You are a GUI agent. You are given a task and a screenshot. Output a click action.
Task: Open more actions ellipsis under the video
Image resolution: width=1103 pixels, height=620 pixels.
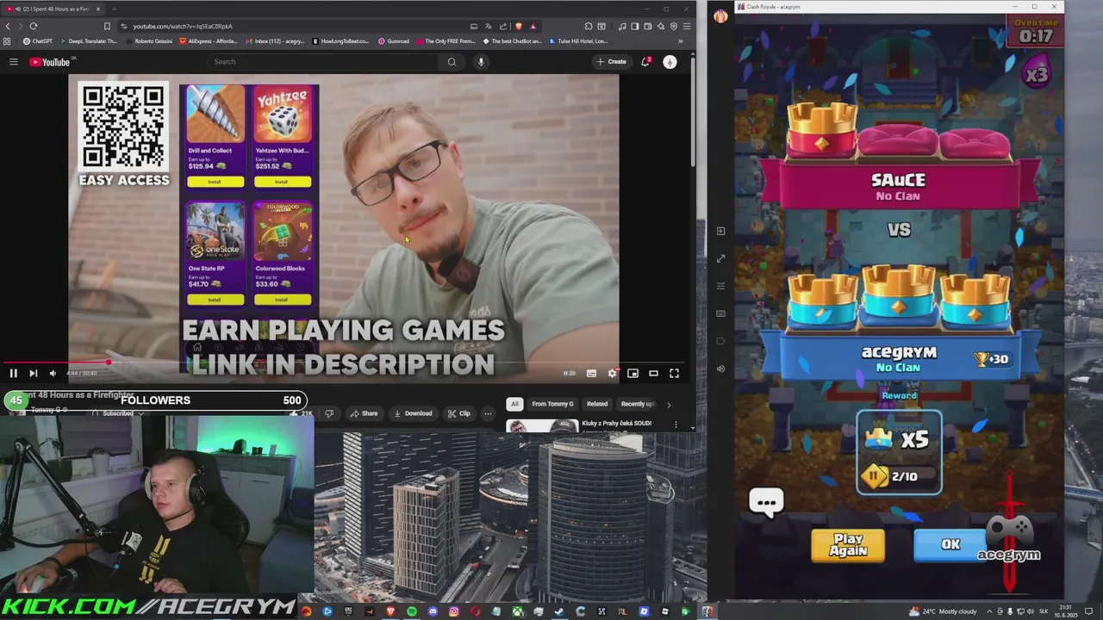click(488, 413)
